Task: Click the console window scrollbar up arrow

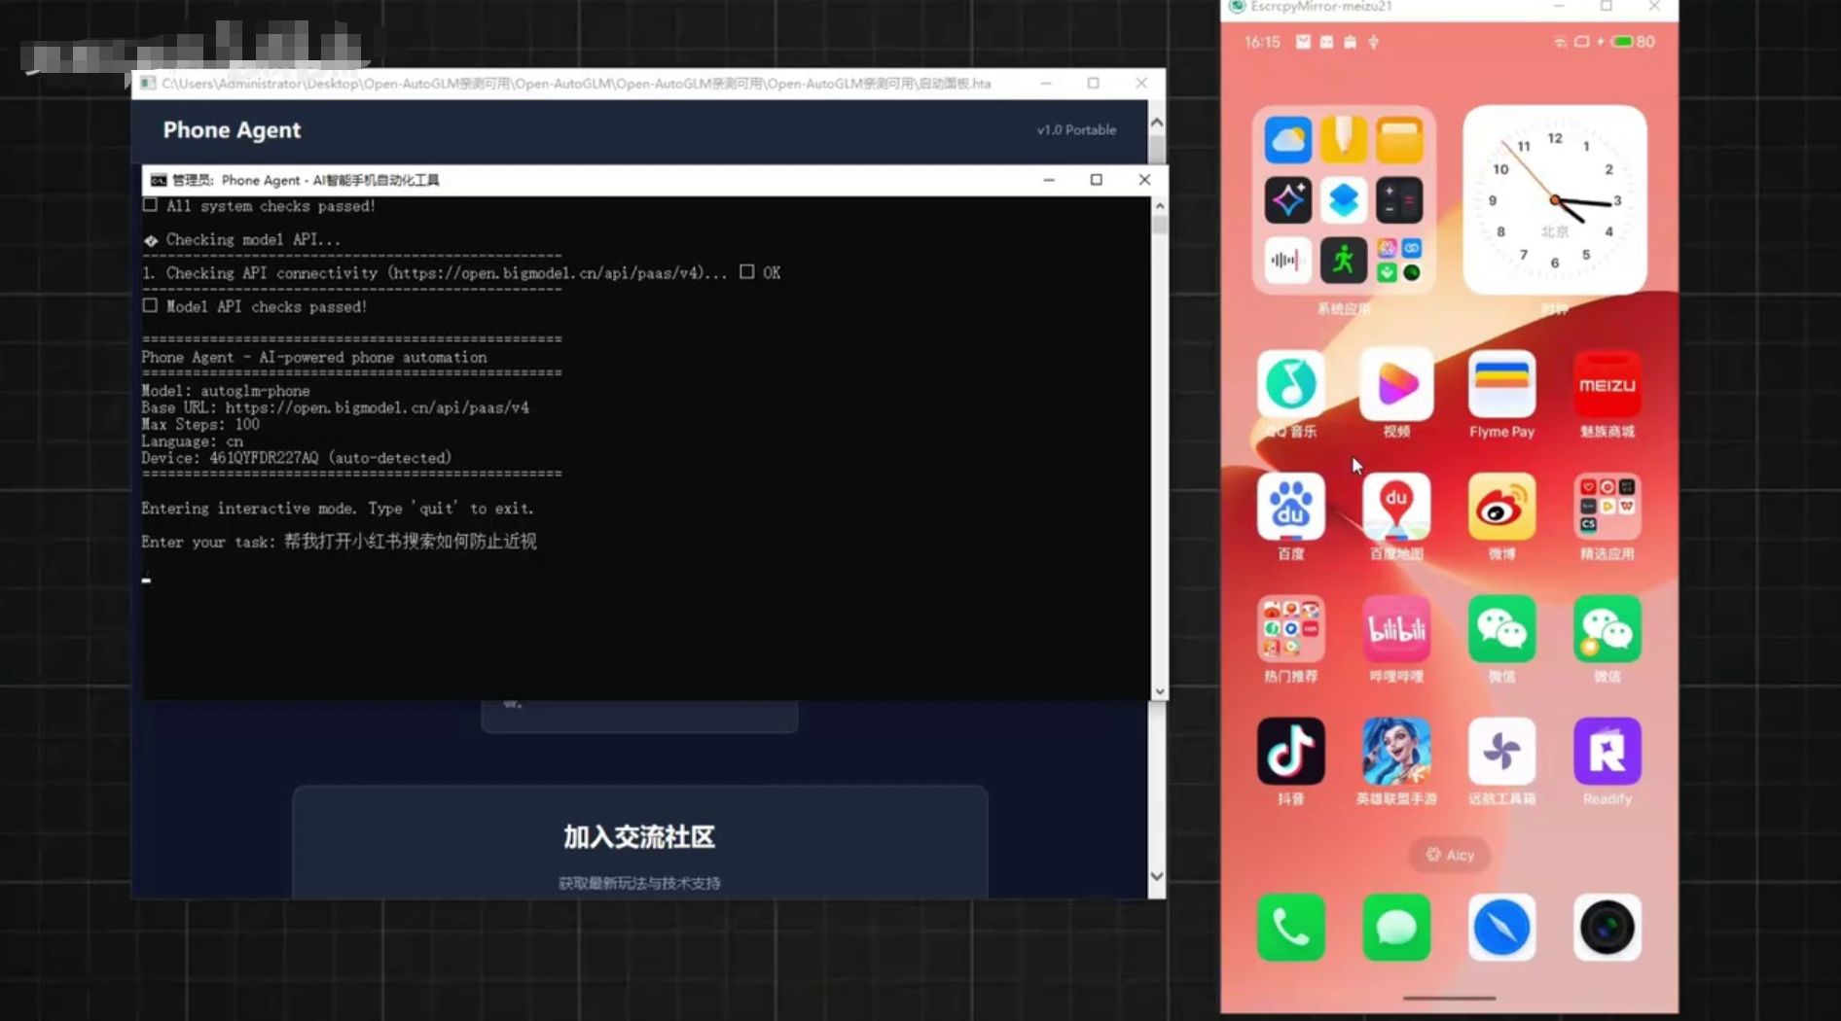Action: pos(1159,206)
